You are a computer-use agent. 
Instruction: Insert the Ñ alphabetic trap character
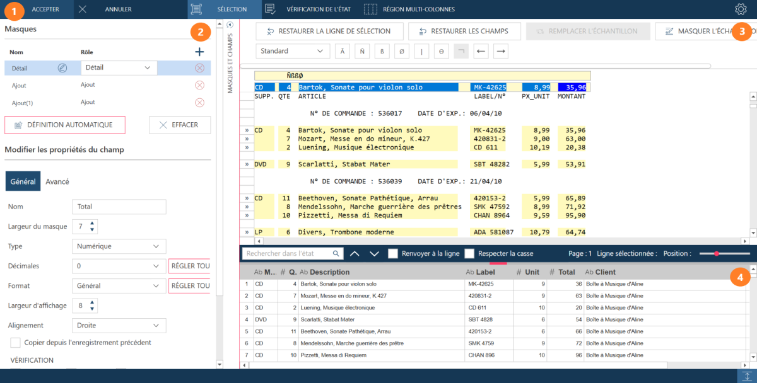(x=362, y=51)
